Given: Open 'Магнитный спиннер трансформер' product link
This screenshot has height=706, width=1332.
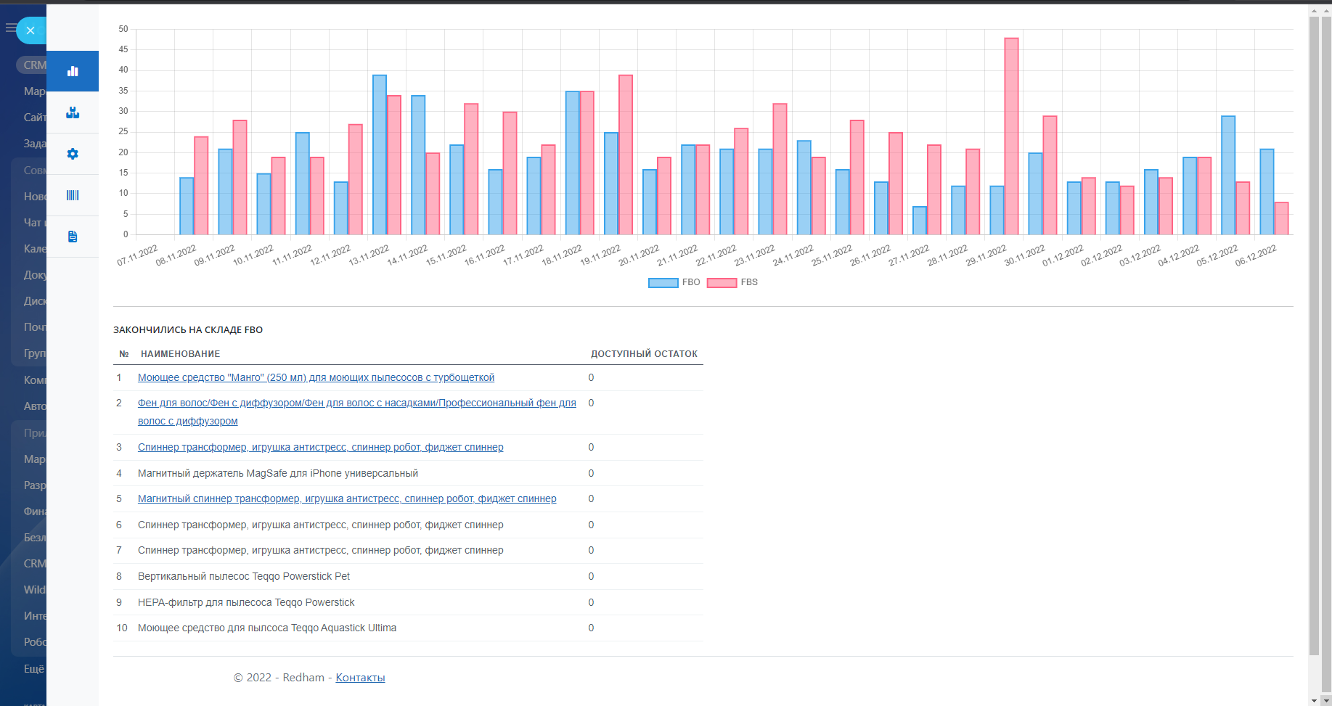Looking at the screenshot, I should pyautogui.click(x=347, y=498).
